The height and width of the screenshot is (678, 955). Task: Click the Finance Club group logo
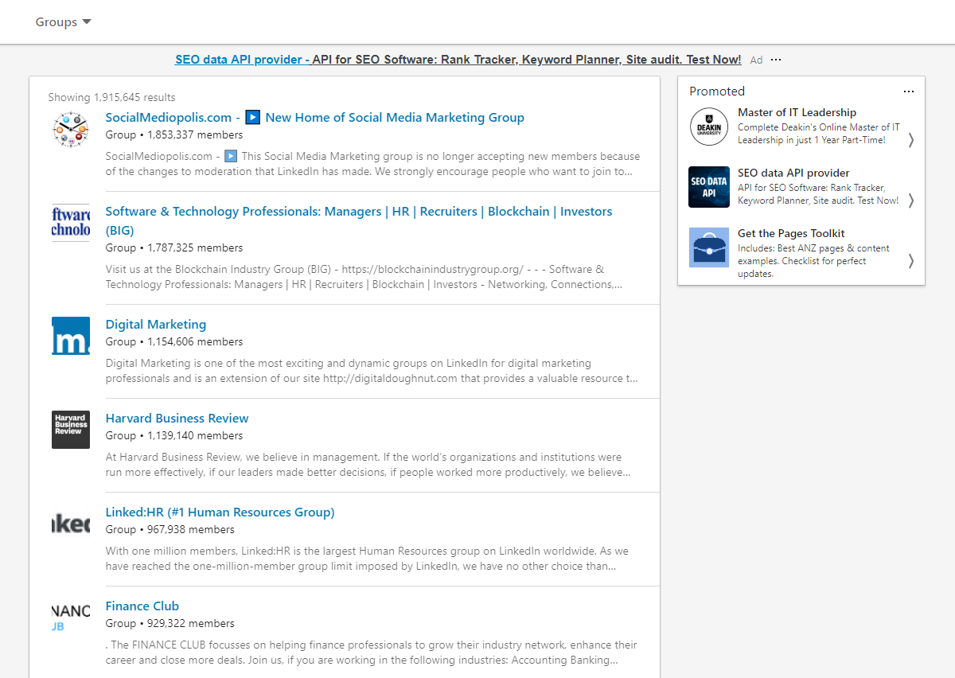click(x=71, y=618)
